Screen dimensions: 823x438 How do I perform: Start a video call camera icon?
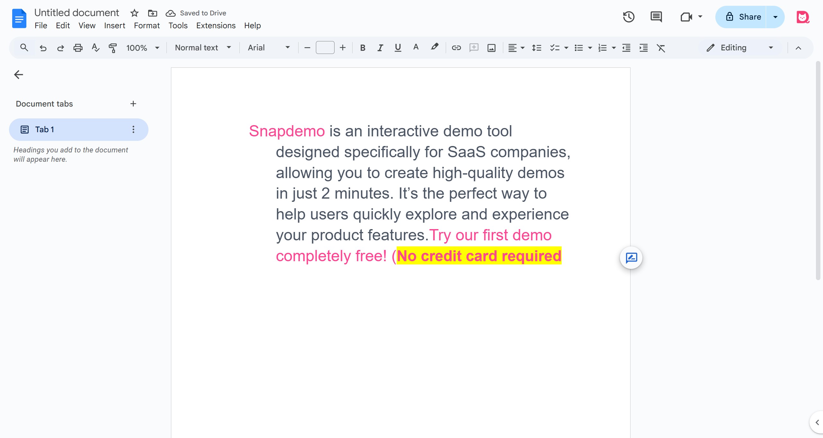point(686,17)
